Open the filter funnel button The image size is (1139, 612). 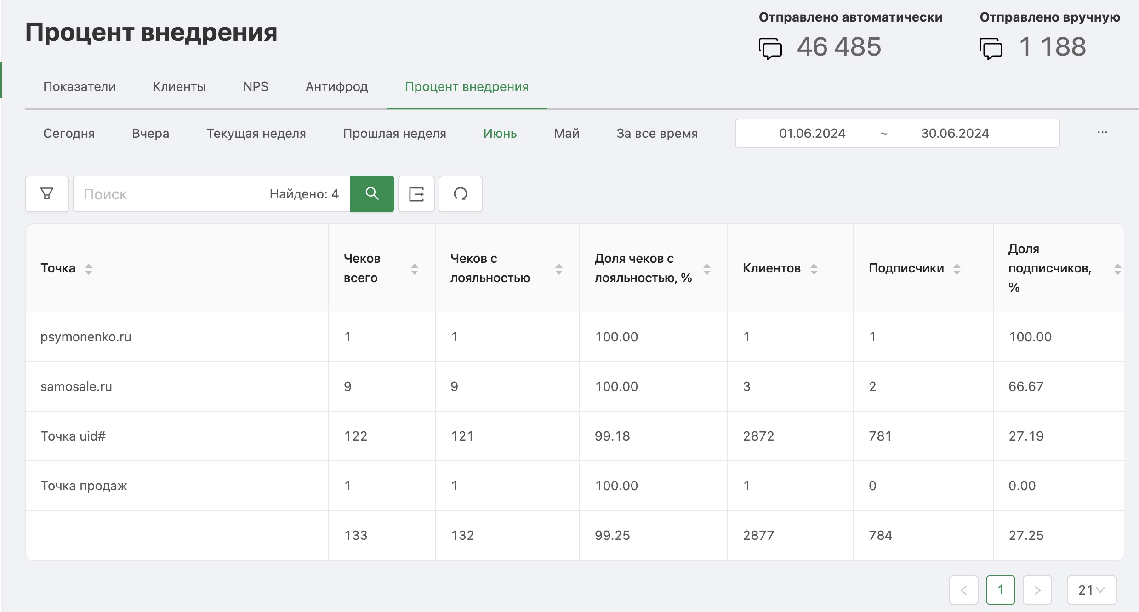click(47, 194)
